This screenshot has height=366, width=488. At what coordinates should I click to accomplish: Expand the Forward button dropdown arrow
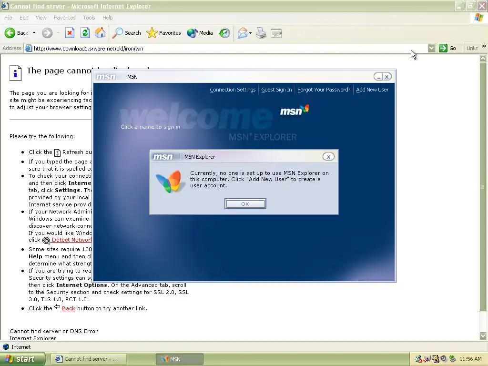coord(58,33)
